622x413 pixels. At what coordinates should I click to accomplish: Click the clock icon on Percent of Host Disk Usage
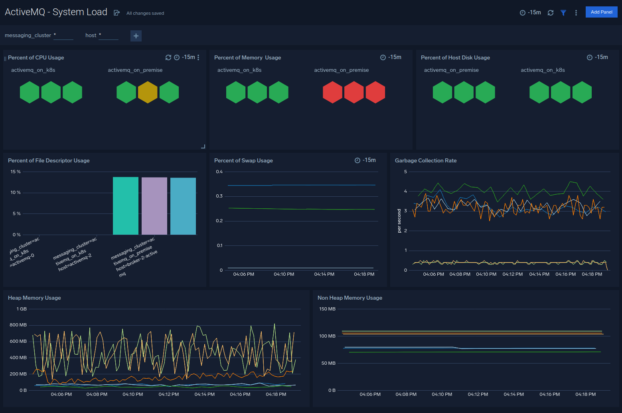pos(589,57)
